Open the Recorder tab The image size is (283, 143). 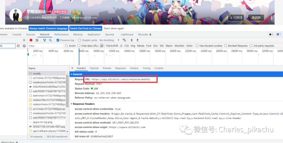click(145, 34)
